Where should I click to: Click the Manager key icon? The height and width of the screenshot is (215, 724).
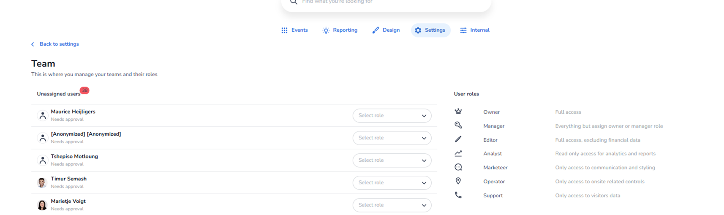pyautogui.click(x=458, y=125)
